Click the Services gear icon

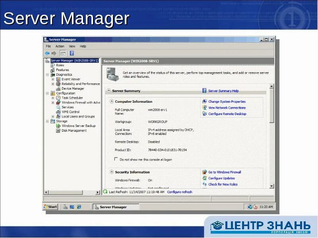click(58, 107)
